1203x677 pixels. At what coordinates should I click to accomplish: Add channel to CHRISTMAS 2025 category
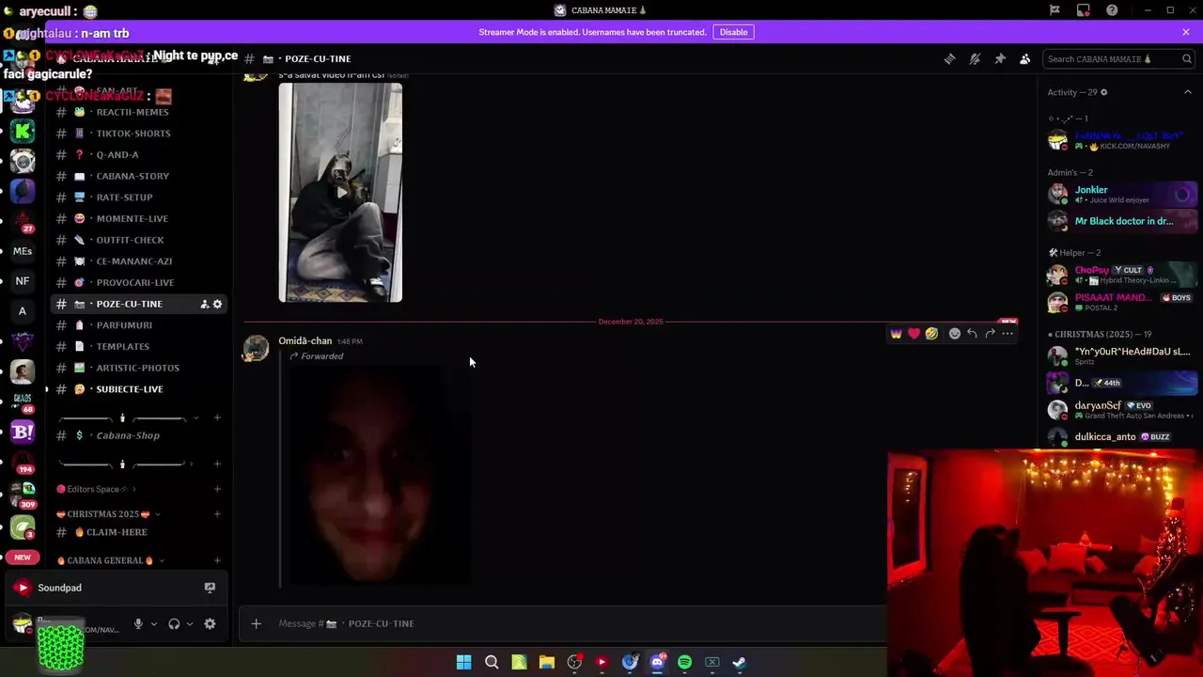pos(217,514)
